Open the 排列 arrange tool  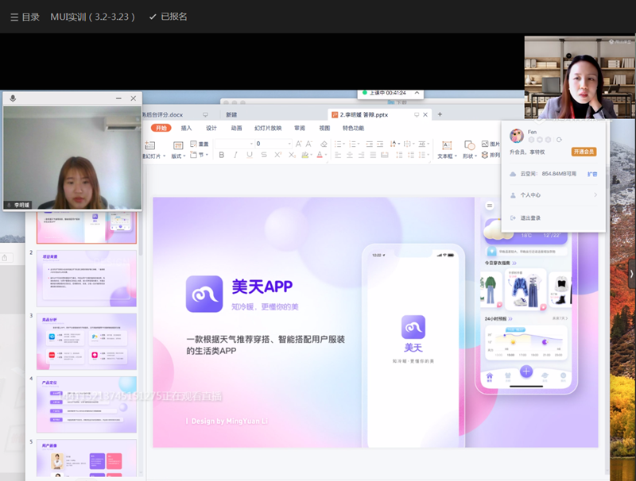click(491, 155)
